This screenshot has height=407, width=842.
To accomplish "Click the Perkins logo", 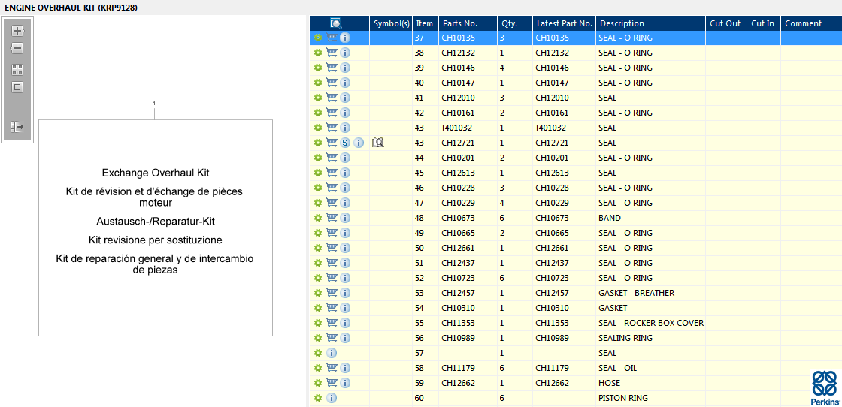I will coord(824,388).
